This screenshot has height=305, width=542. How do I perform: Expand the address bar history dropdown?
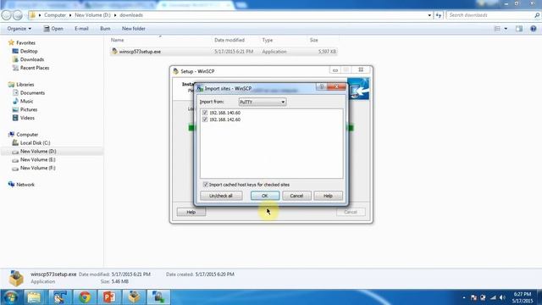[429, 15]
